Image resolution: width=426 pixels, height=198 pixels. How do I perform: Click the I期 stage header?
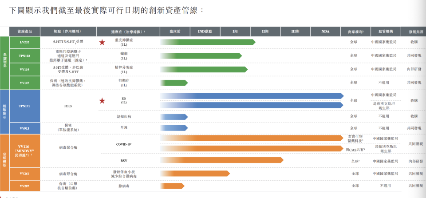(x=235, y=32)
